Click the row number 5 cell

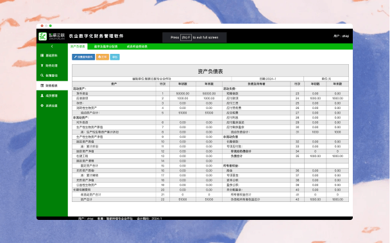pyautogui.click(x=163, y=113)
